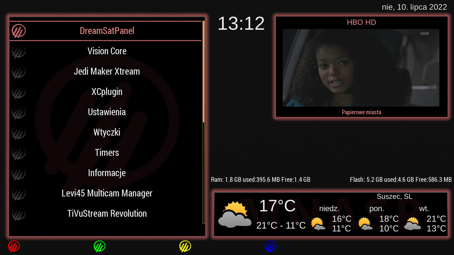Click the Suszec, SL location label
This screenshot has width=454, height=255.
pos(394,196)
